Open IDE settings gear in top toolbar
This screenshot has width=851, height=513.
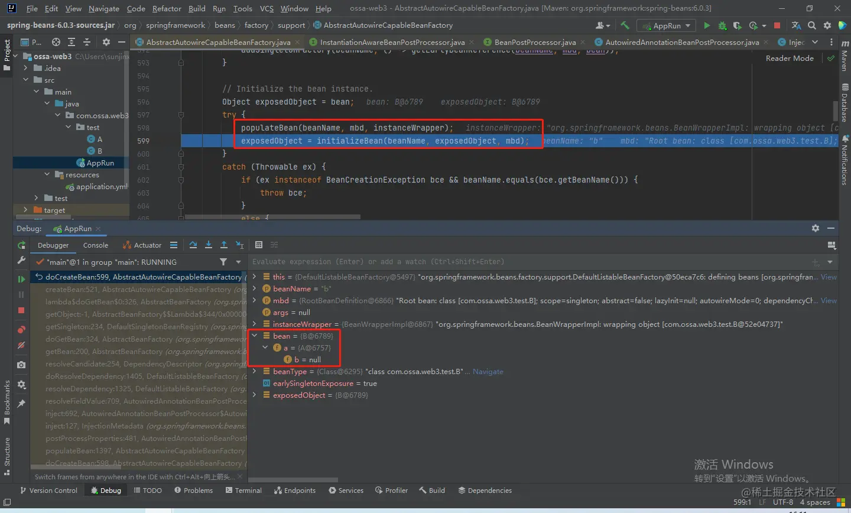(827, 25)
